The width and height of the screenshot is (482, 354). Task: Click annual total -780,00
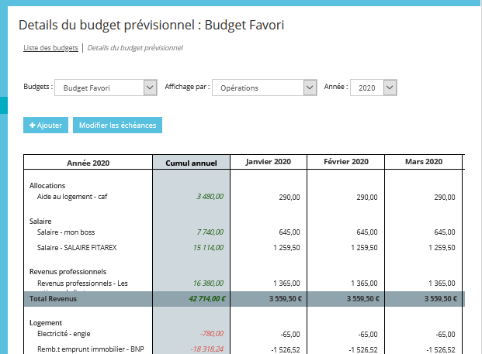[212, 334]
